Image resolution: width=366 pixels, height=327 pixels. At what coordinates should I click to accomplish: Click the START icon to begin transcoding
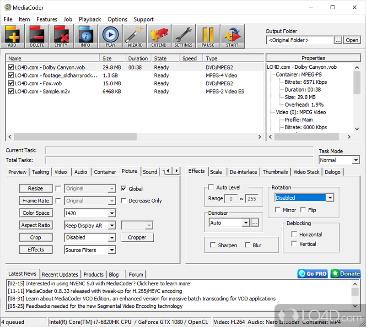point(232,36)
